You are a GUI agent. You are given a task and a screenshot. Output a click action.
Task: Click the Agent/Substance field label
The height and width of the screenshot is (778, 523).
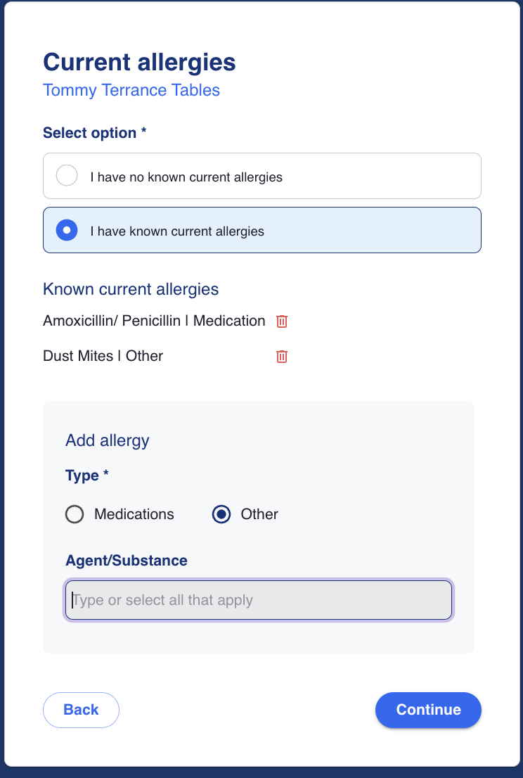(127, 561)
